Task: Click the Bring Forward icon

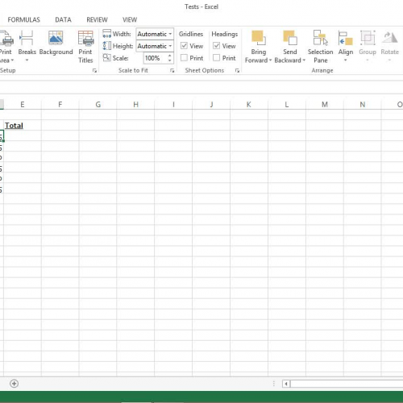Action: [259, 38]
